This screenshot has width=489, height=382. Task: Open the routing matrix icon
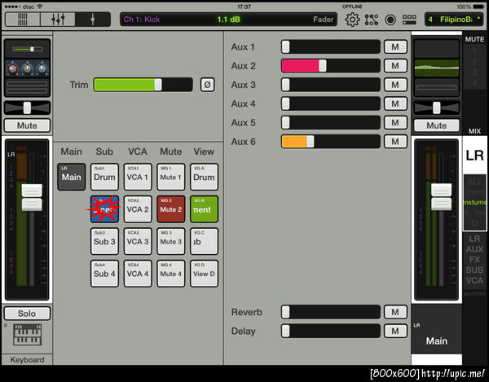(372, 20)
